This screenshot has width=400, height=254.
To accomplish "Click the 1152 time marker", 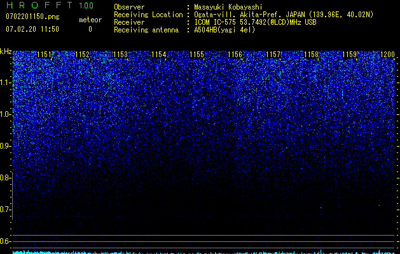I will pos(83,55).
